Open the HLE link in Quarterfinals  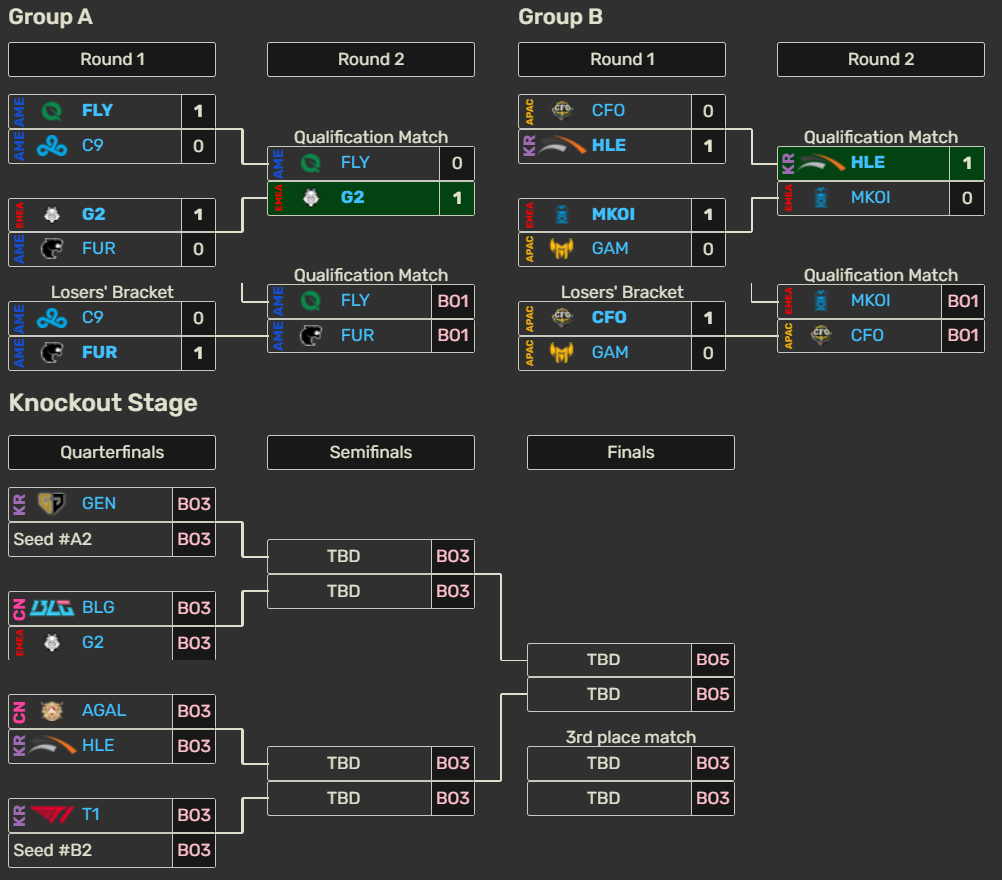(x=98, y=745)
